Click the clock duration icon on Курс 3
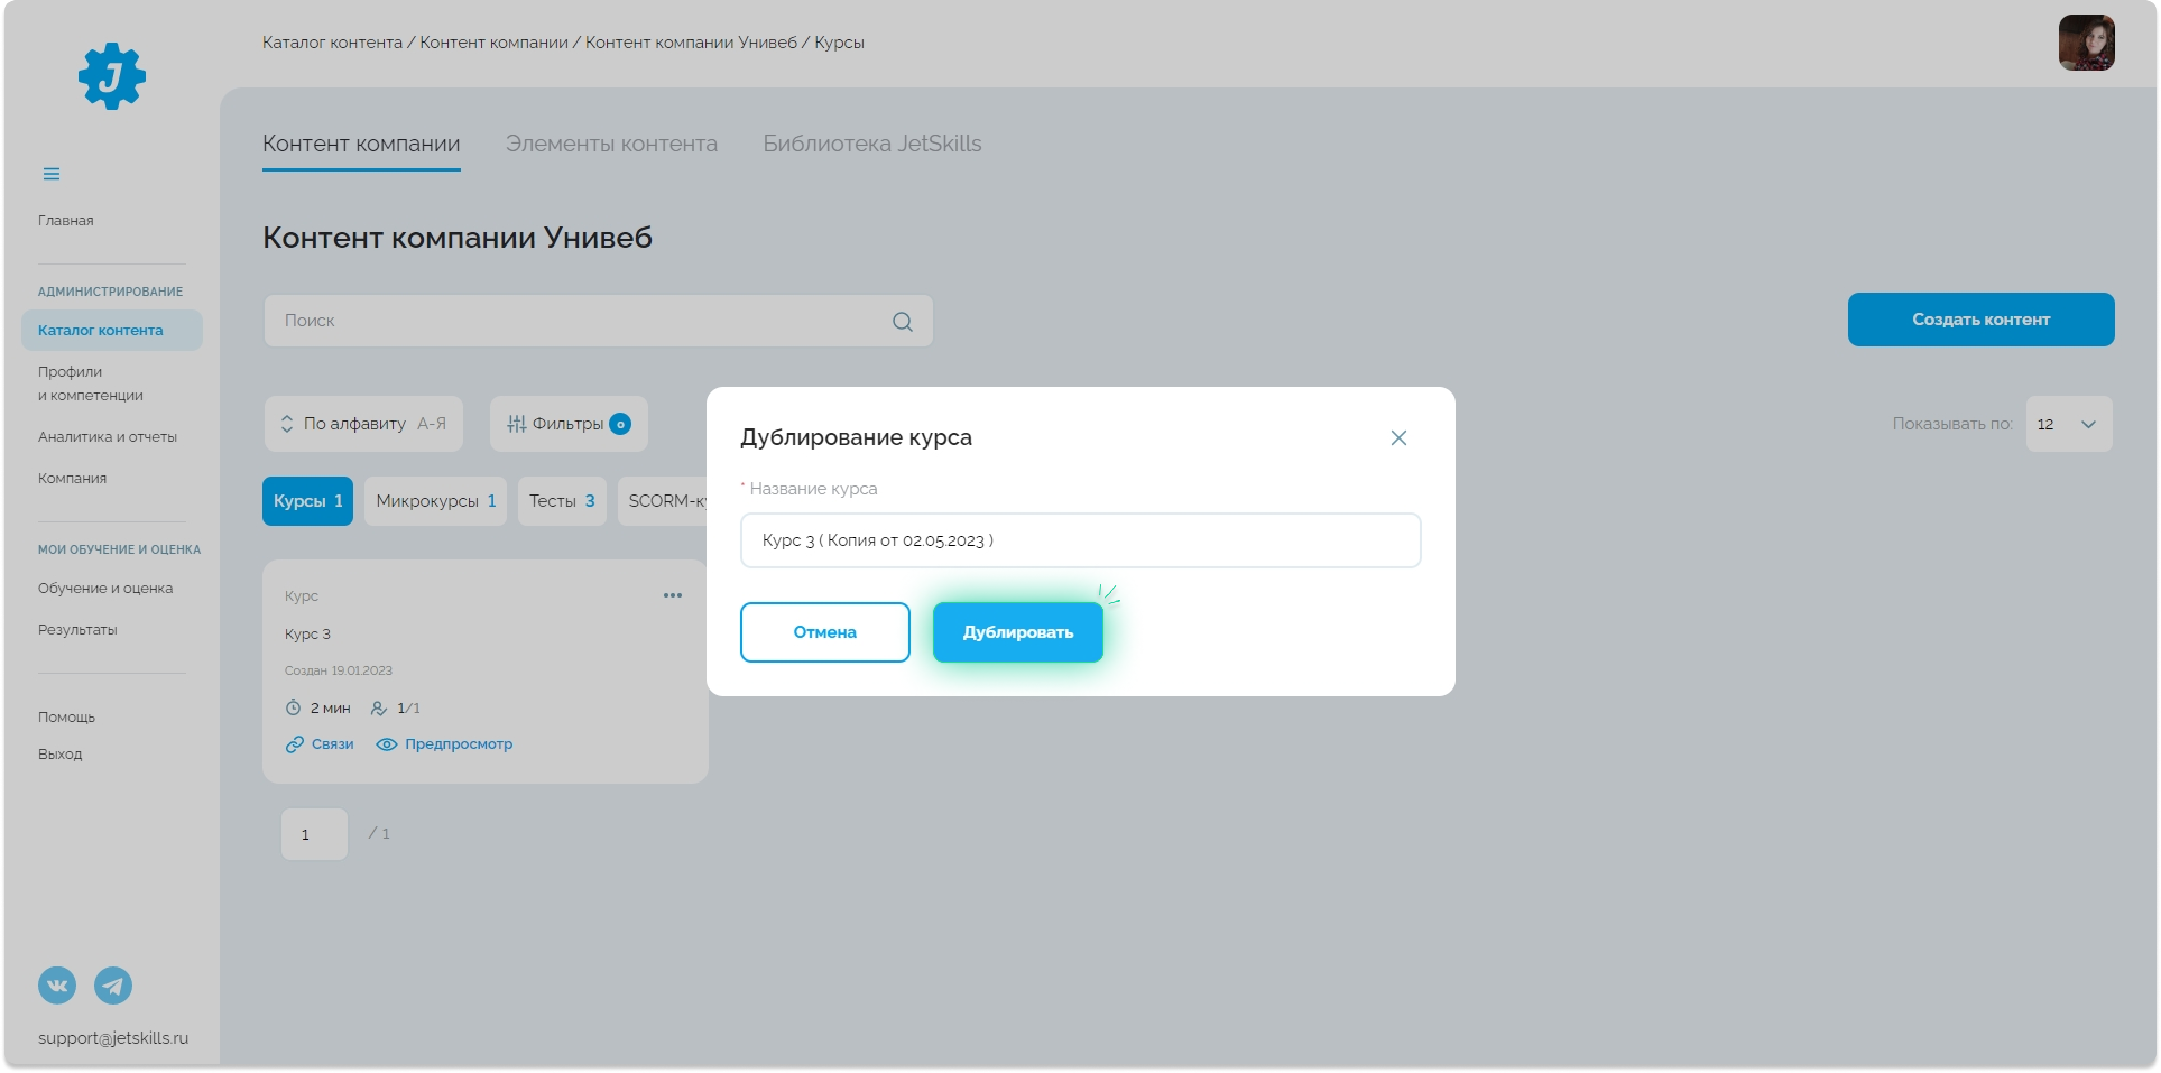This screenshot has width=2161, height=1073. pos(293,707)
